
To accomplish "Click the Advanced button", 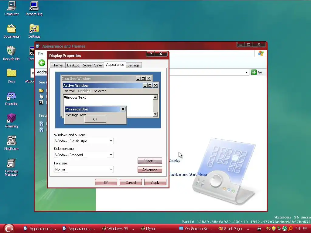I will tap(150, 170).
